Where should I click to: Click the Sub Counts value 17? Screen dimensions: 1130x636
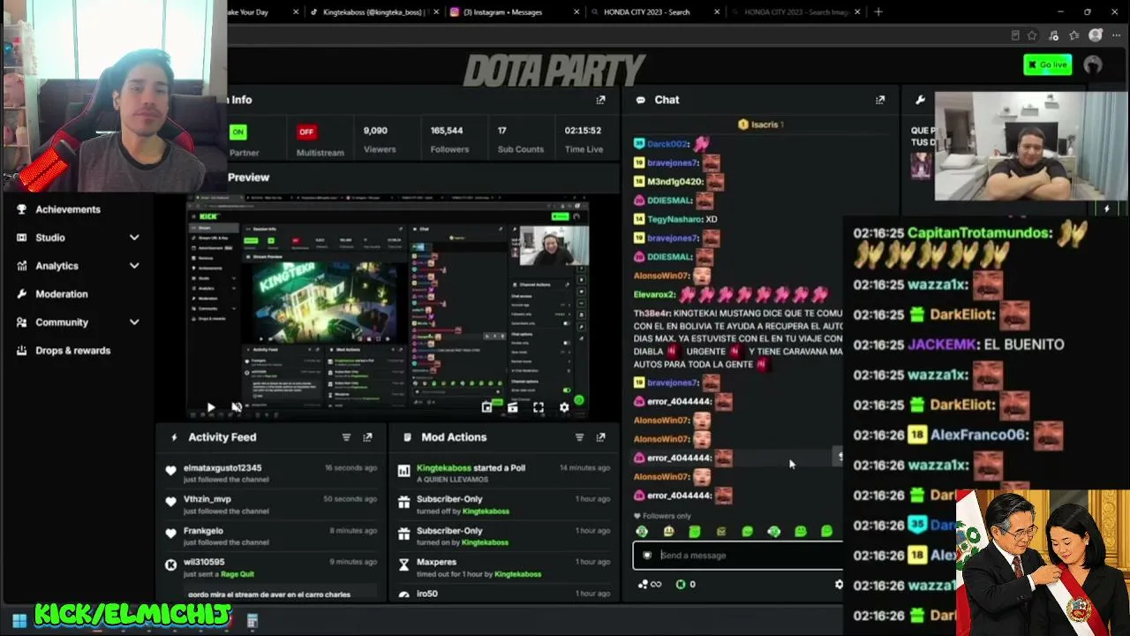[501, 131]
